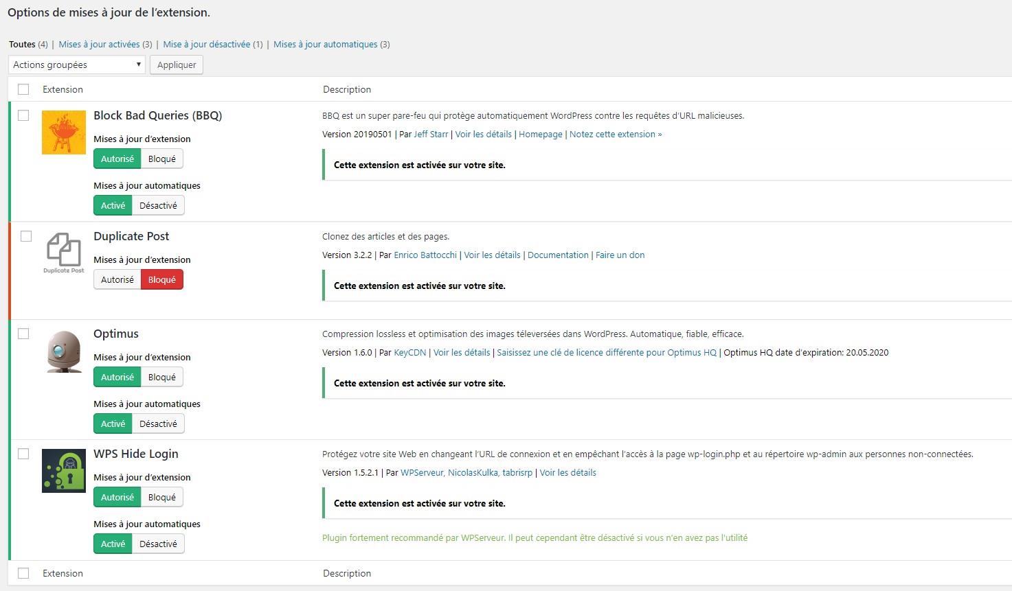
Task: Tick the checkbox for Optimus
Action: point(23,334)
